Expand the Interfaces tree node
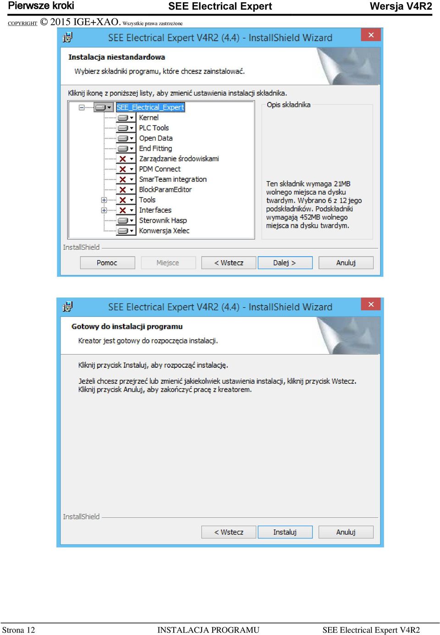 tap(104, 210)
